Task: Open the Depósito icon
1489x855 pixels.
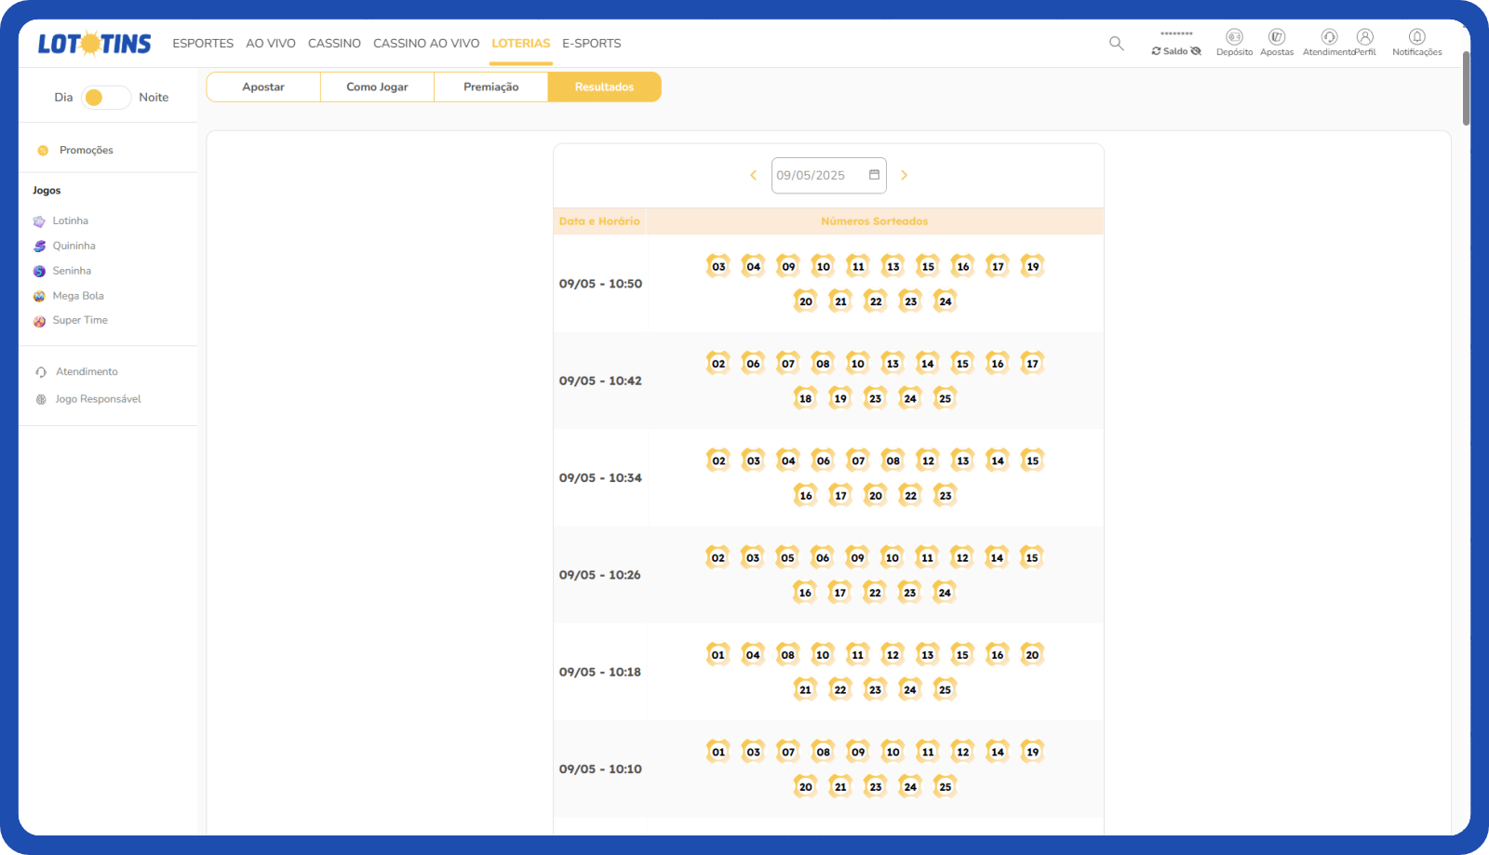Action: pos(1234,37)
